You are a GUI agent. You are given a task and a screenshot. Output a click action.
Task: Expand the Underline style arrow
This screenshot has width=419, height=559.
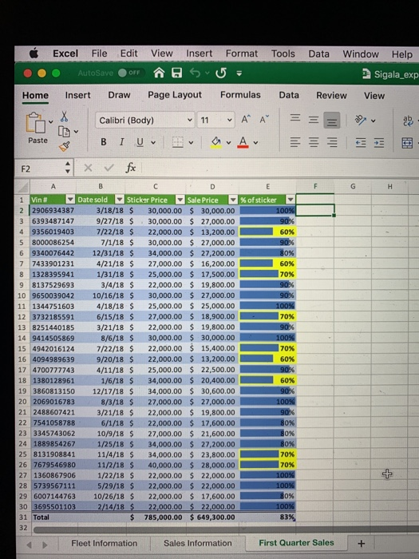tap(153, 143)
